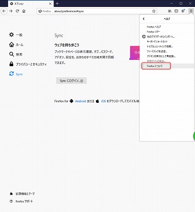This screenshot has height=212, width=195.
Task: Show the sidebars icon in toolbar
Action: [176, 11]
